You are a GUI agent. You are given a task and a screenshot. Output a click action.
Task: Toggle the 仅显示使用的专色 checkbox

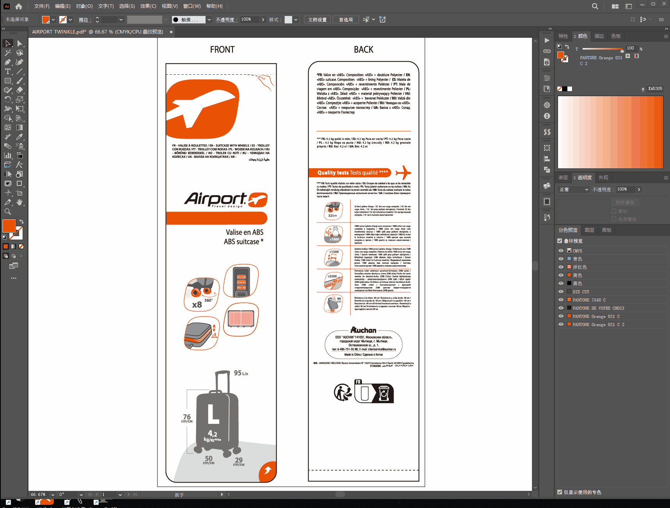point(560,492)
